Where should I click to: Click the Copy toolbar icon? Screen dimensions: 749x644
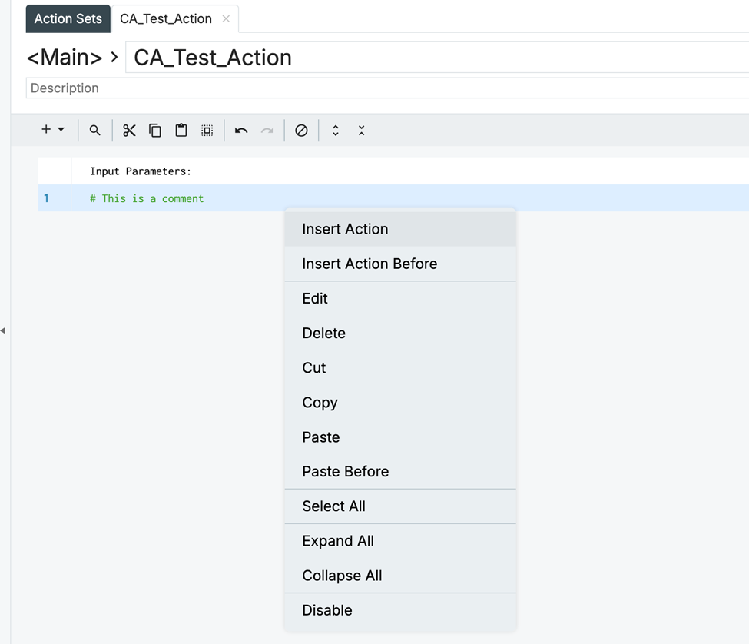[155, 131]
